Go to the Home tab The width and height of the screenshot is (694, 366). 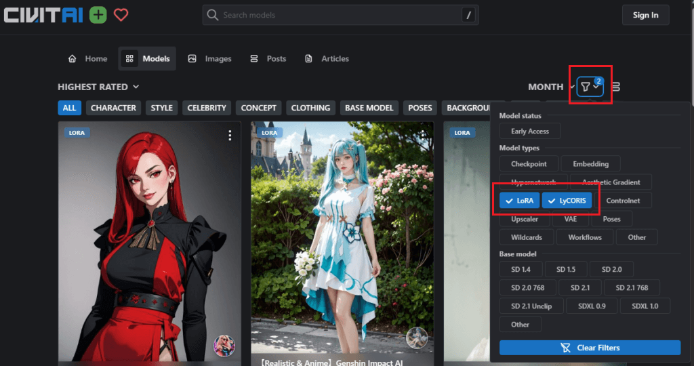87,58
